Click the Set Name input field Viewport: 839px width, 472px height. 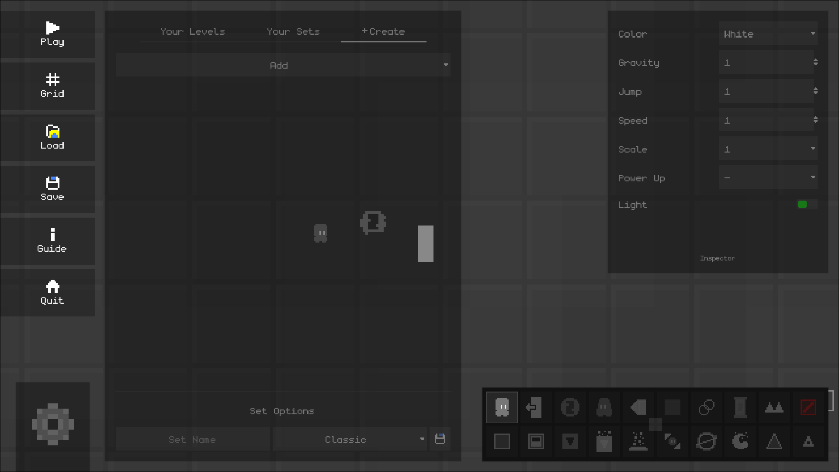click(x=192, y=439)
